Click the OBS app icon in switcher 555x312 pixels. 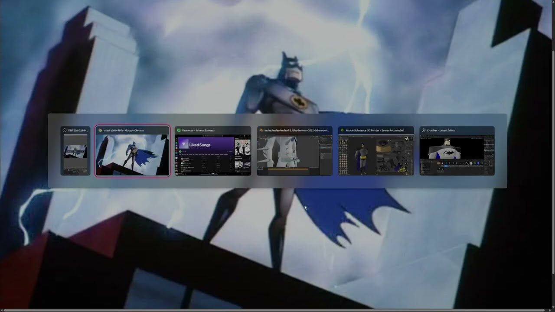(65, 130)
